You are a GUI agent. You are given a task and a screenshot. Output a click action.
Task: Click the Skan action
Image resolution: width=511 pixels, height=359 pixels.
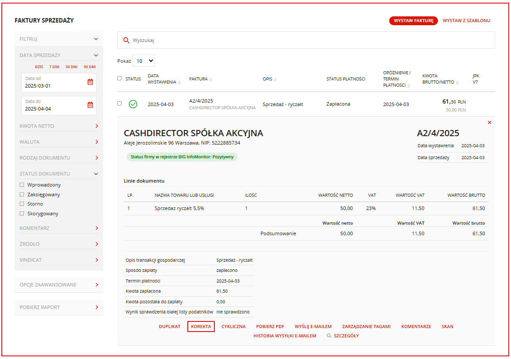coord(447,326)
